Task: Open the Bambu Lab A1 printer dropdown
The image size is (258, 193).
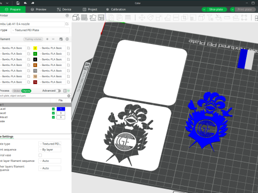Action: tap(32, 24)
